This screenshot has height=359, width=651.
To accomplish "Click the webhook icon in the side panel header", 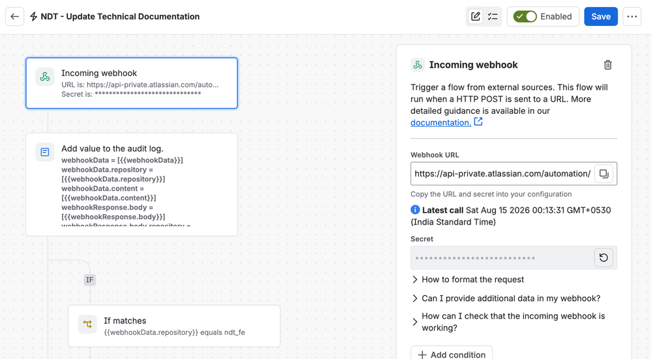I will tap(418, 65).
